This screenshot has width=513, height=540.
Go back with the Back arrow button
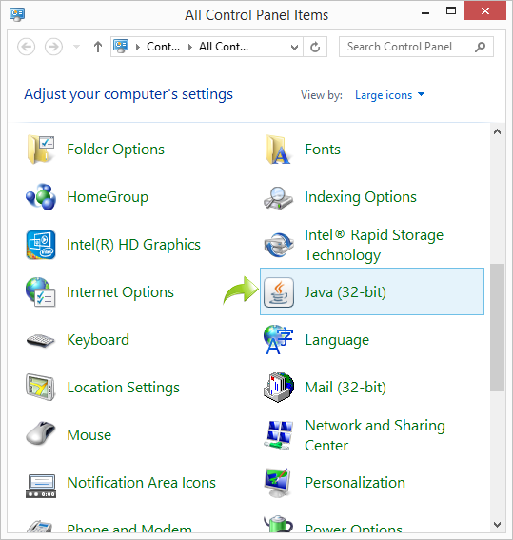(x=26, y=47)
